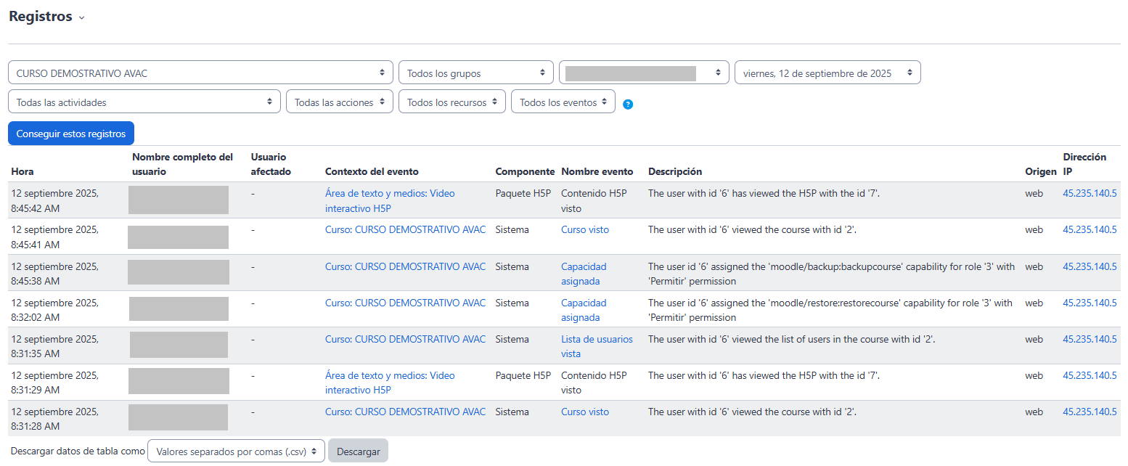Click the blue help question mark icon
The width and height of the screenshot is (1128, 466).
click(x=628, y=104)
